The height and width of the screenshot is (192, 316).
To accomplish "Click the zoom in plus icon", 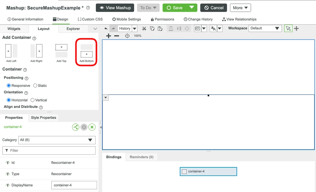I will 108,36.
